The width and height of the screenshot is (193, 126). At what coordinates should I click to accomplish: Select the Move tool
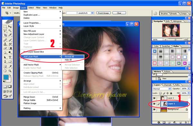tap(10, 27)
